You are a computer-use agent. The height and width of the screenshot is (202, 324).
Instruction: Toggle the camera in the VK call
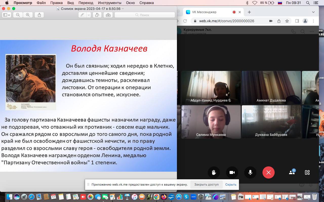(x=232, y=172)
